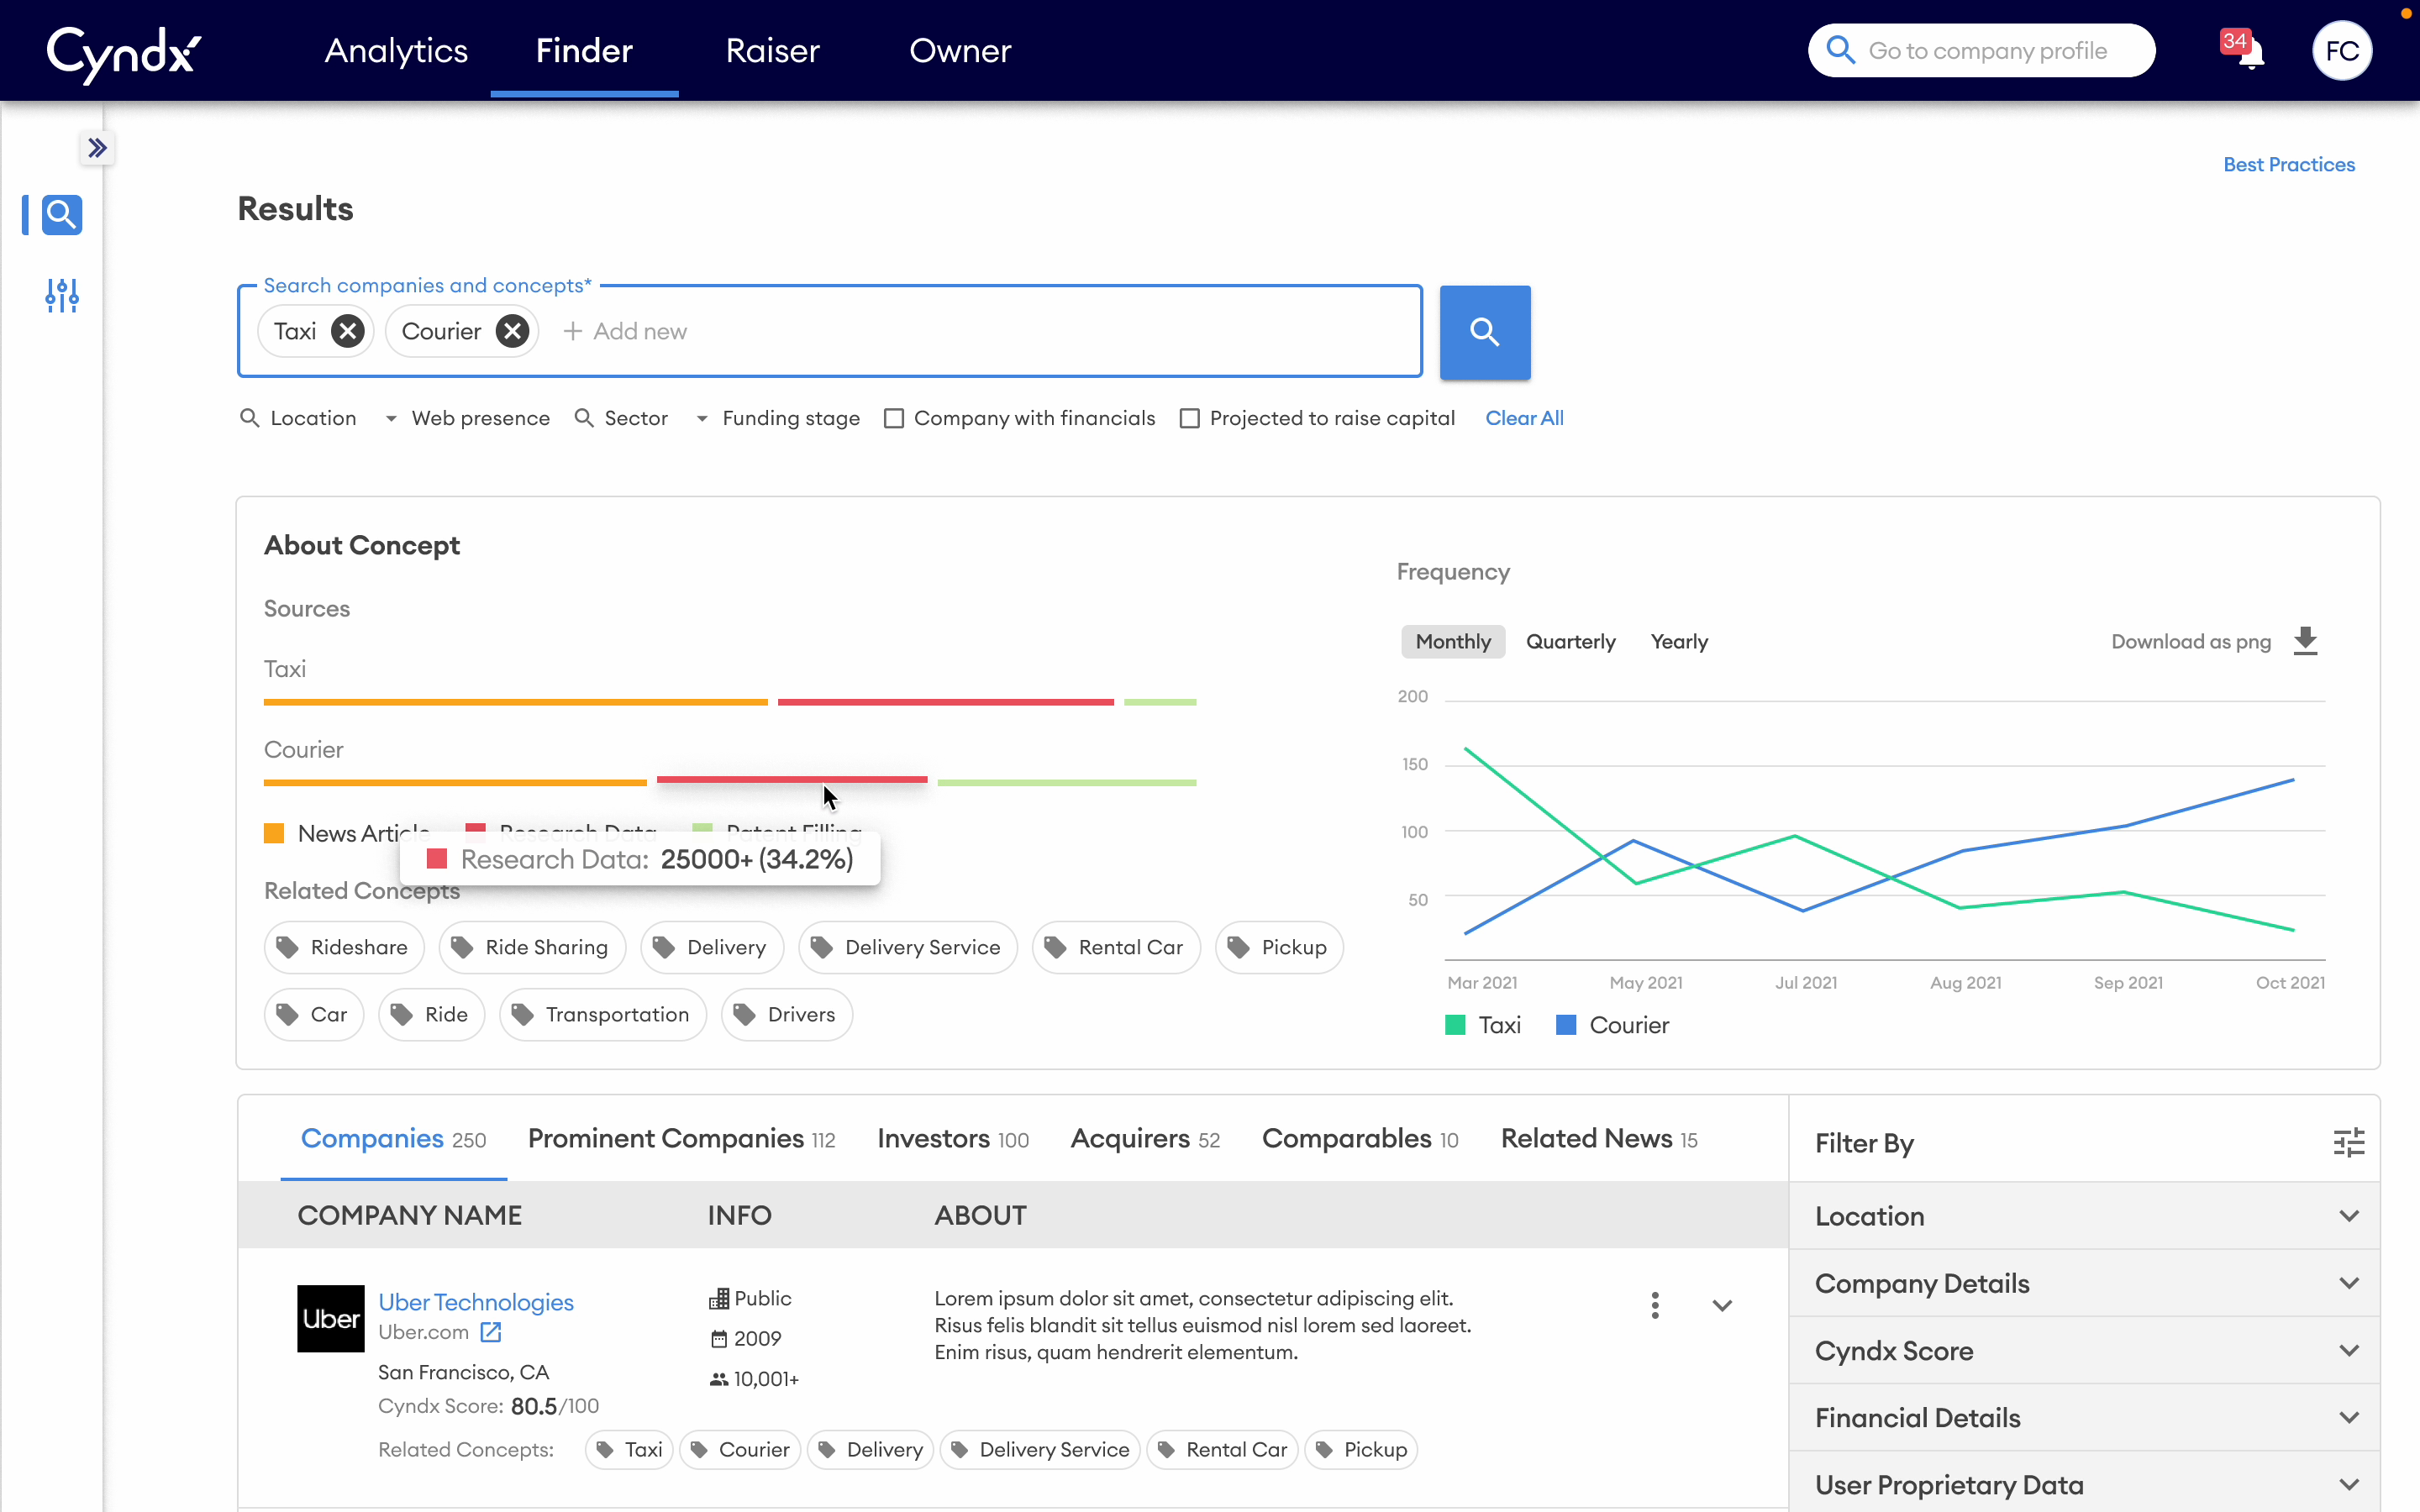Click the Filter By settings icon
The height and width of the screenshot is (1512, 2420).
coord(2348,1142)
